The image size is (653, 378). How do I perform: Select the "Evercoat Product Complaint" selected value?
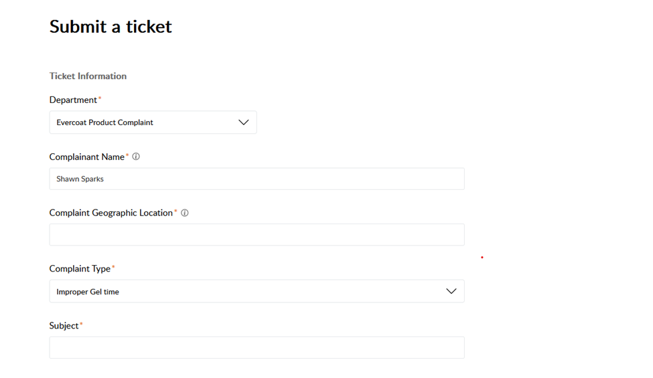coord(104,122)
